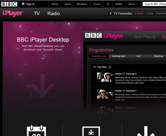
Task: Click the Search BBC iPlayer field
Action: (154, 4)
